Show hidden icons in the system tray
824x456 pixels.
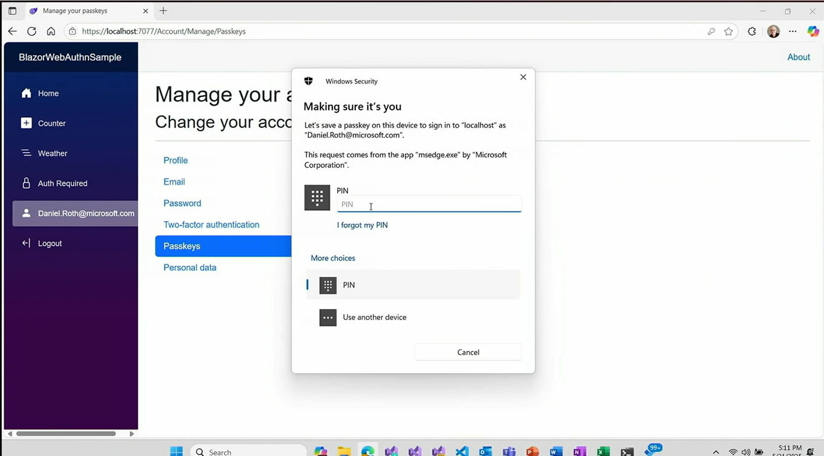coord(716,452)
